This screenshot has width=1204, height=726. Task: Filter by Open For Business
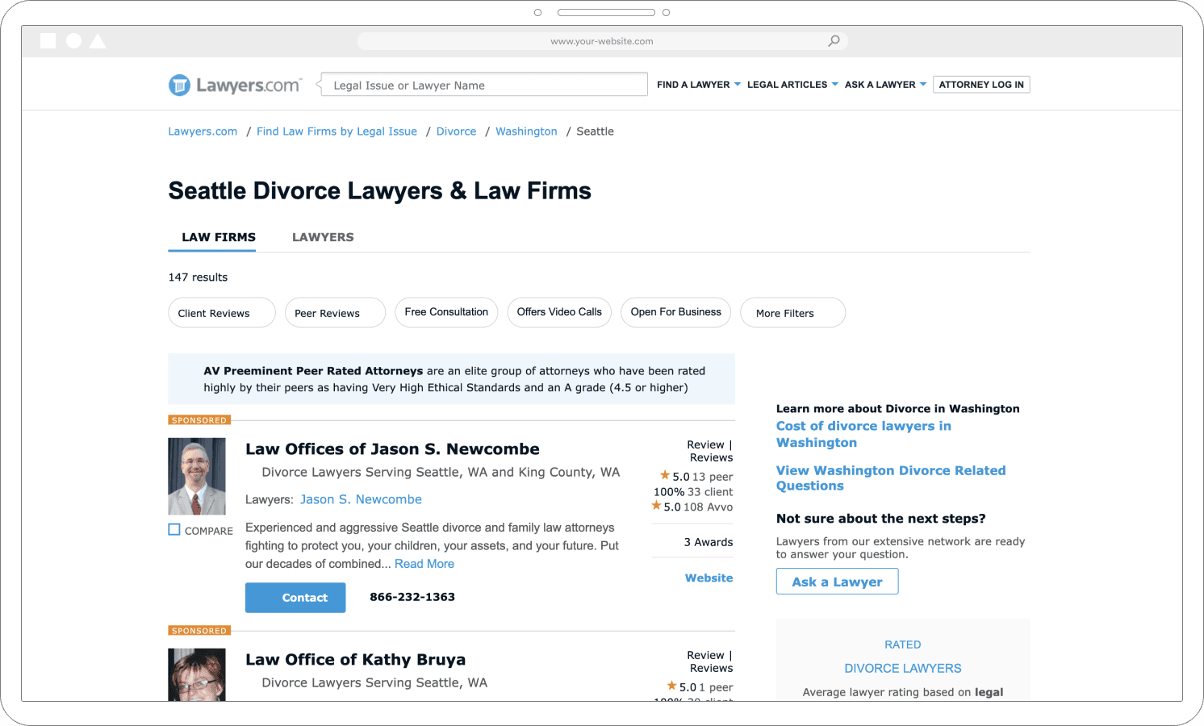click(x=675, y=312)
